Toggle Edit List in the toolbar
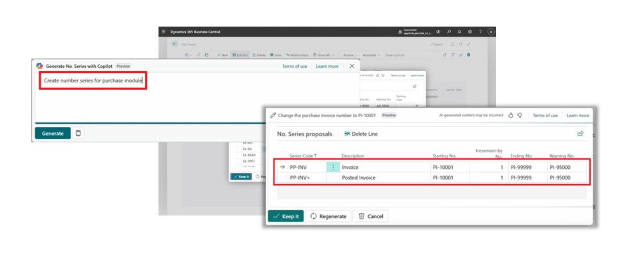 240,55
